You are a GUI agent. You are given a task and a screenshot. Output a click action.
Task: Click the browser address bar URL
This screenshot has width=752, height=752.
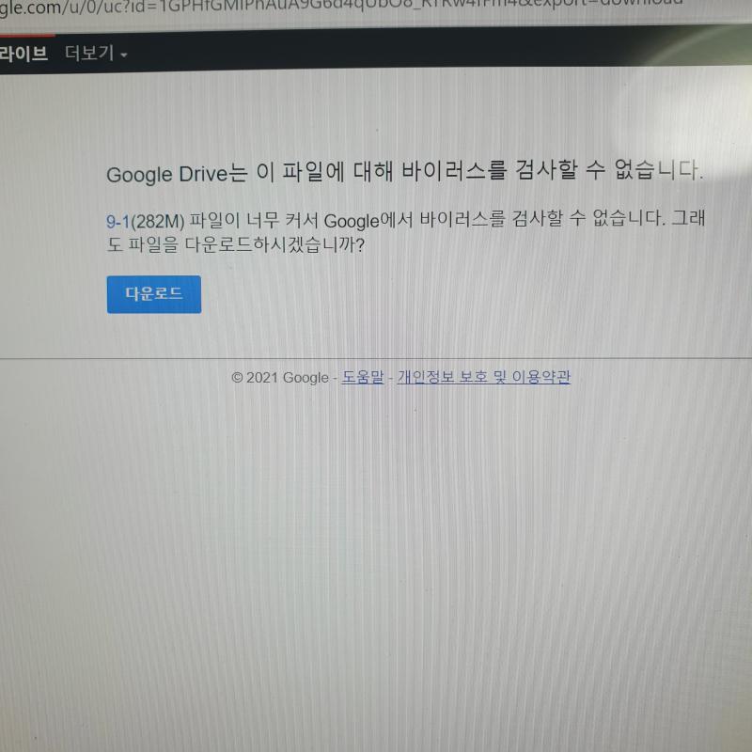tap(340, 8)
